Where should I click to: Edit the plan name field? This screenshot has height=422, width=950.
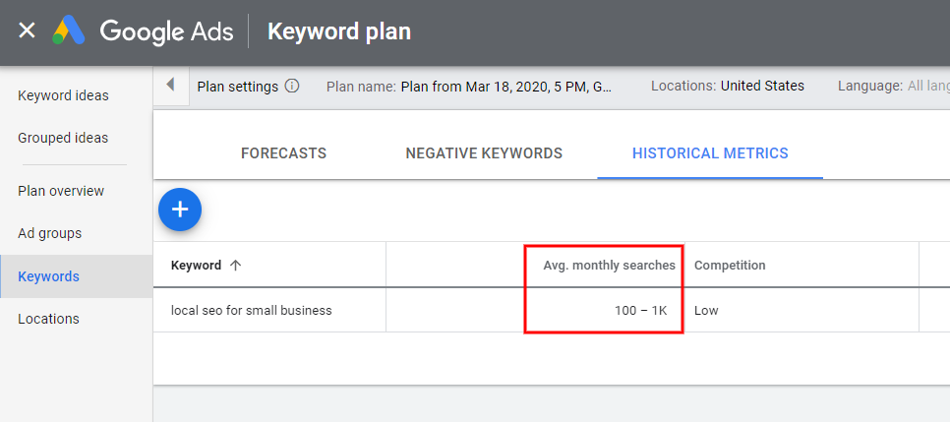click(x=506, y=87)
